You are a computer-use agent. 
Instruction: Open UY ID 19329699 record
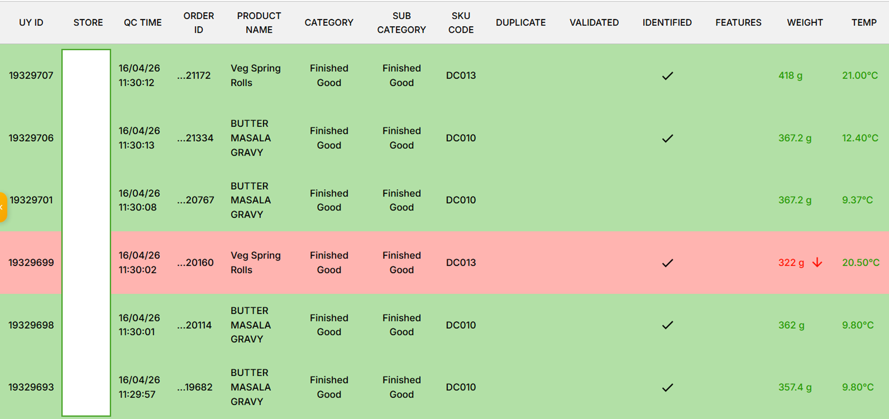31,263
